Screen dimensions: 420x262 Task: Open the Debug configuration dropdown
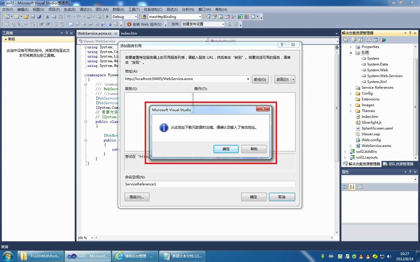(136, 17)
